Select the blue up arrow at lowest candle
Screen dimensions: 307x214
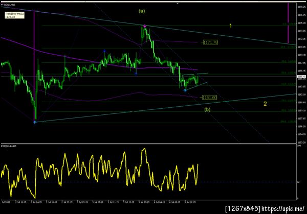[x=35, y=123]
